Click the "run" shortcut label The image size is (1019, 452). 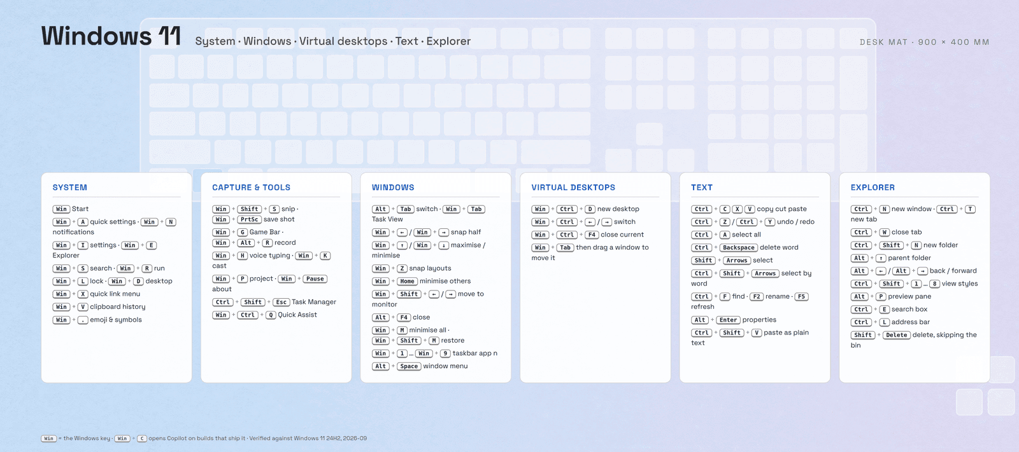click(159, 268)
